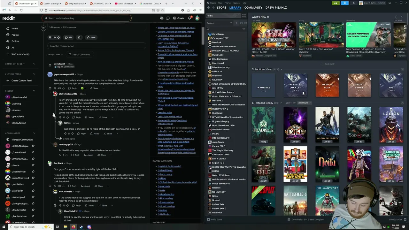Open Popular in Reddit sidebar

pyautogui.click(x=15, y=35)
